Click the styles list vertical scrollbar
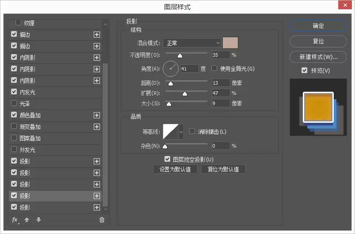 click(x=105, y=134)
